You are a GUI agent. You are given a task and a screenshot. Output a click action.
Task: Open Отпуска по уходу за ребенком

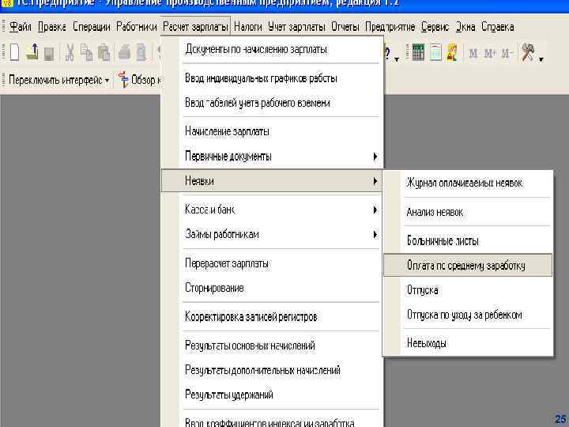(x=468, y=315)
